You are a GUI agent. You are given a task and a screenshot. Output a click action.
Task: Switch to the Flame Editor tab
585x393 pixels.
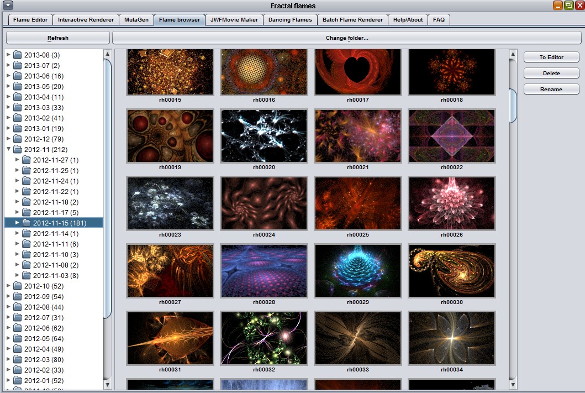30,20
